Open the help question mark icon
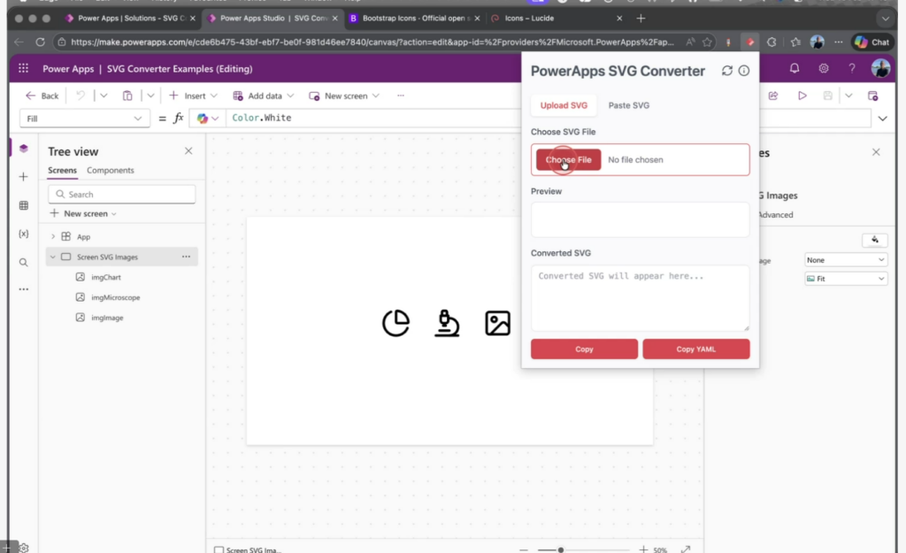Image resolution: width=906 pixels, height=553 pixels. pos(852,68)
